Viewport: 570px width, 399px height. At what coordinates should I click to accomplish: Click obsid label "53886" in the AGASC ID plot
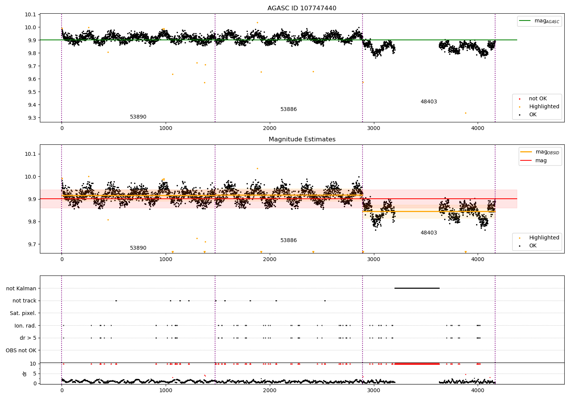point(288,109)
